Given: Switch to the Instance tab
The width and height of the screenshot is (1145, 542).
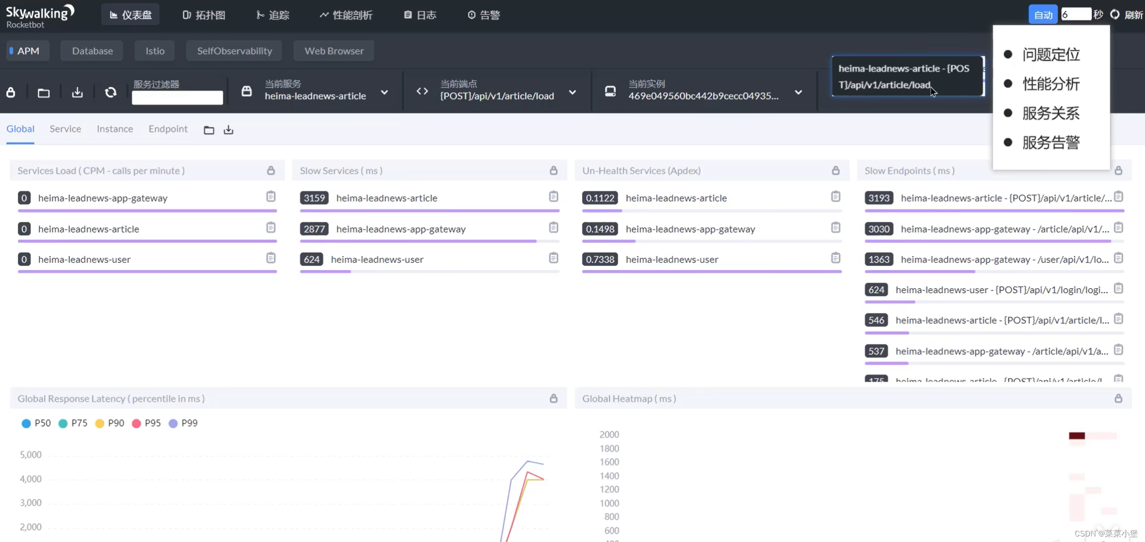Looking at the screenshot, I should [x=115, y=129].
